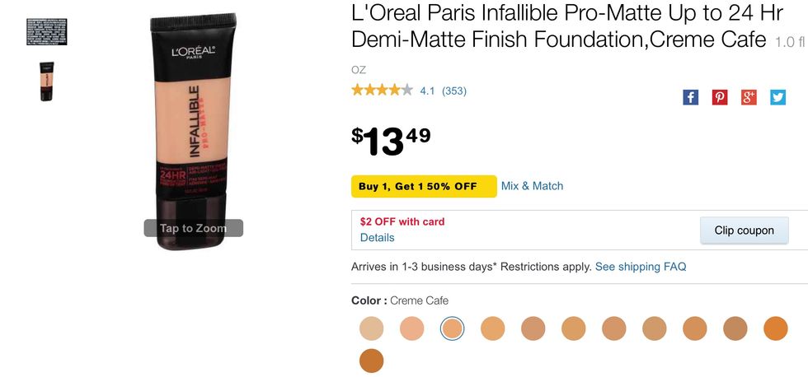Share the product on Facebook
808x377 pixels.
pos(691,97)
